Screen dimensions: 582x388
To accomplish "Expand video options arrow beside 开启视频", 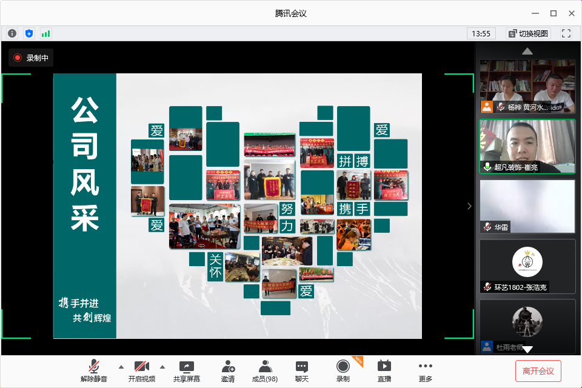I will tap(162, 367).
